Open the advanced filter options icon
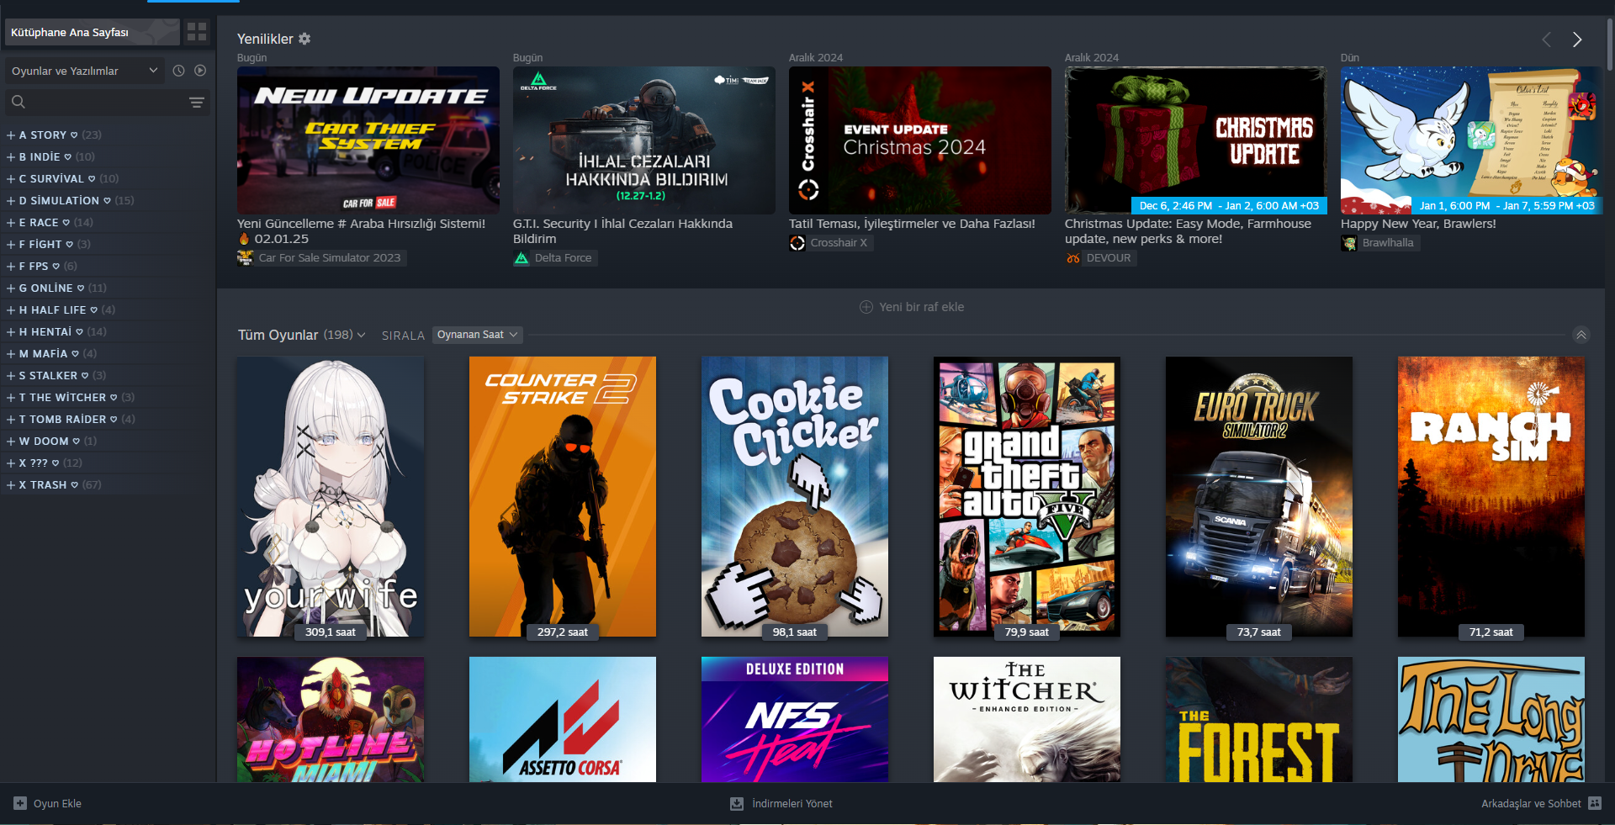This screenshot has height=825, width=1615. [x=197, y=103]
